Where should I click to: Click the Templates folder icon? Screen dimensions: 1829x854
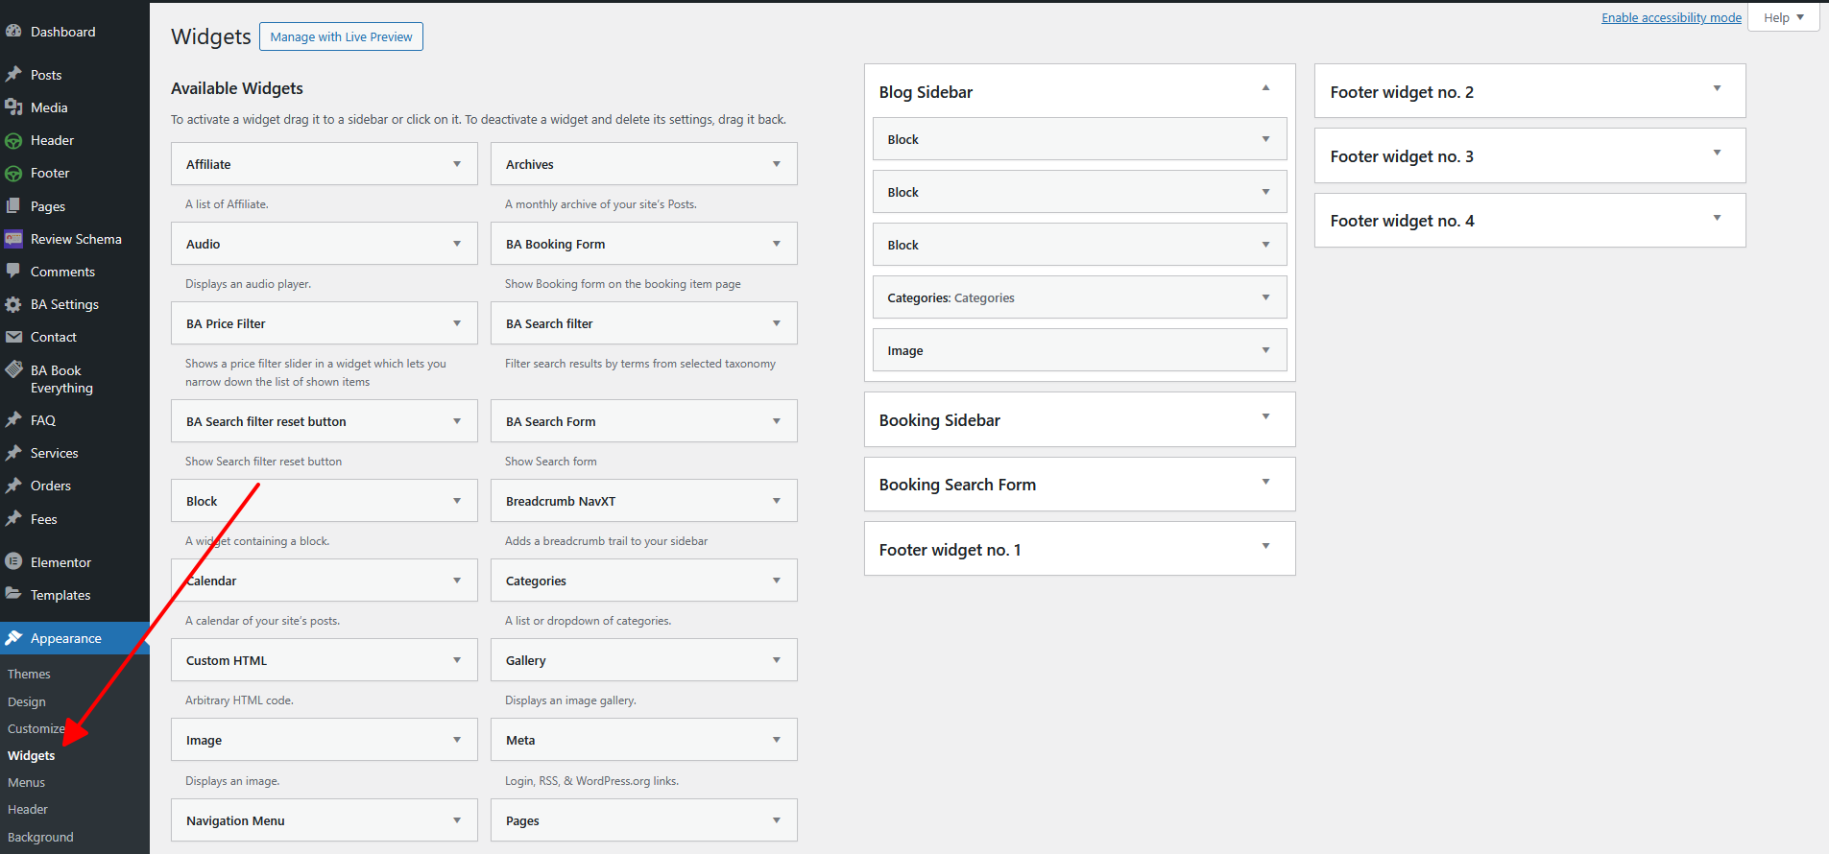pyautogui.click(x=13, y=595)
